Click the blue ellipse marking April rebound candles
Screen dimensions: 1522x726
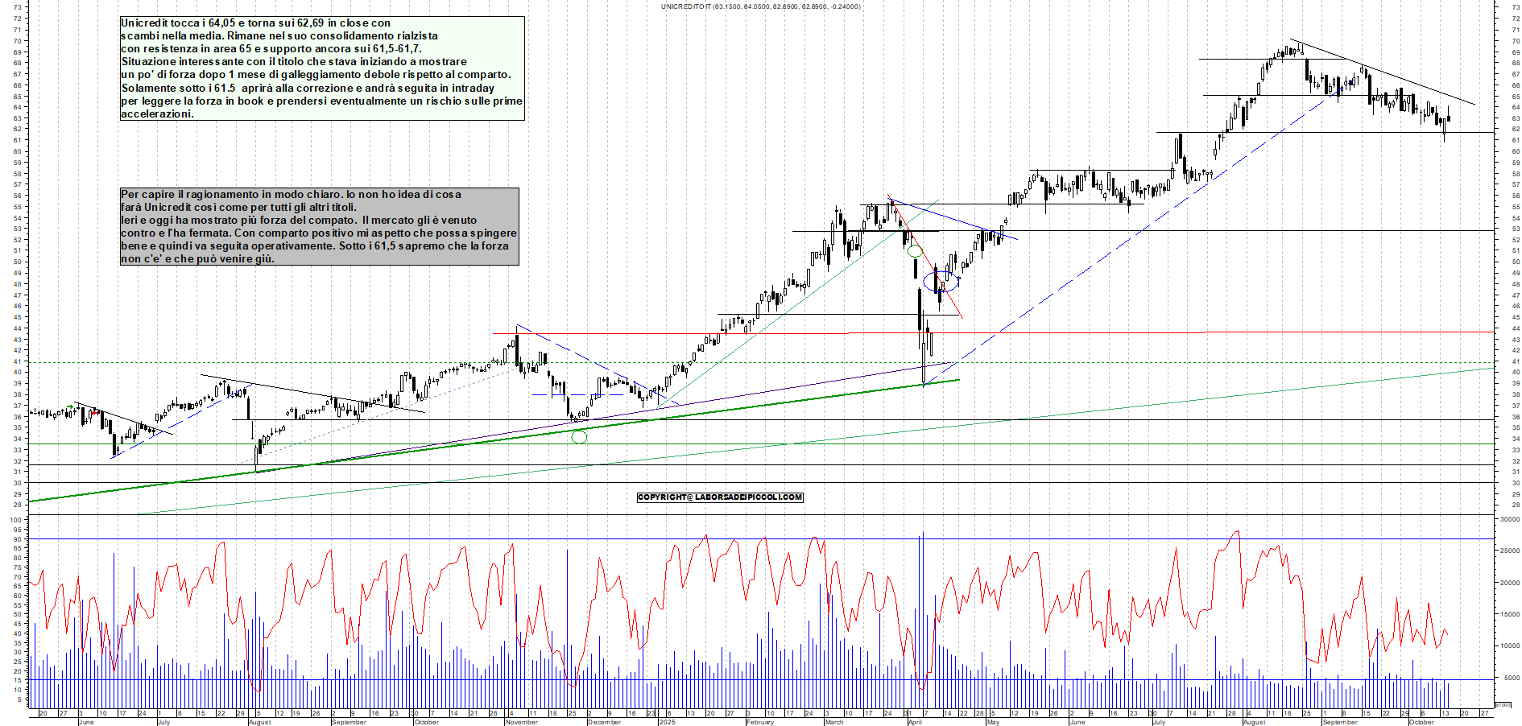(x=941, y=282)
